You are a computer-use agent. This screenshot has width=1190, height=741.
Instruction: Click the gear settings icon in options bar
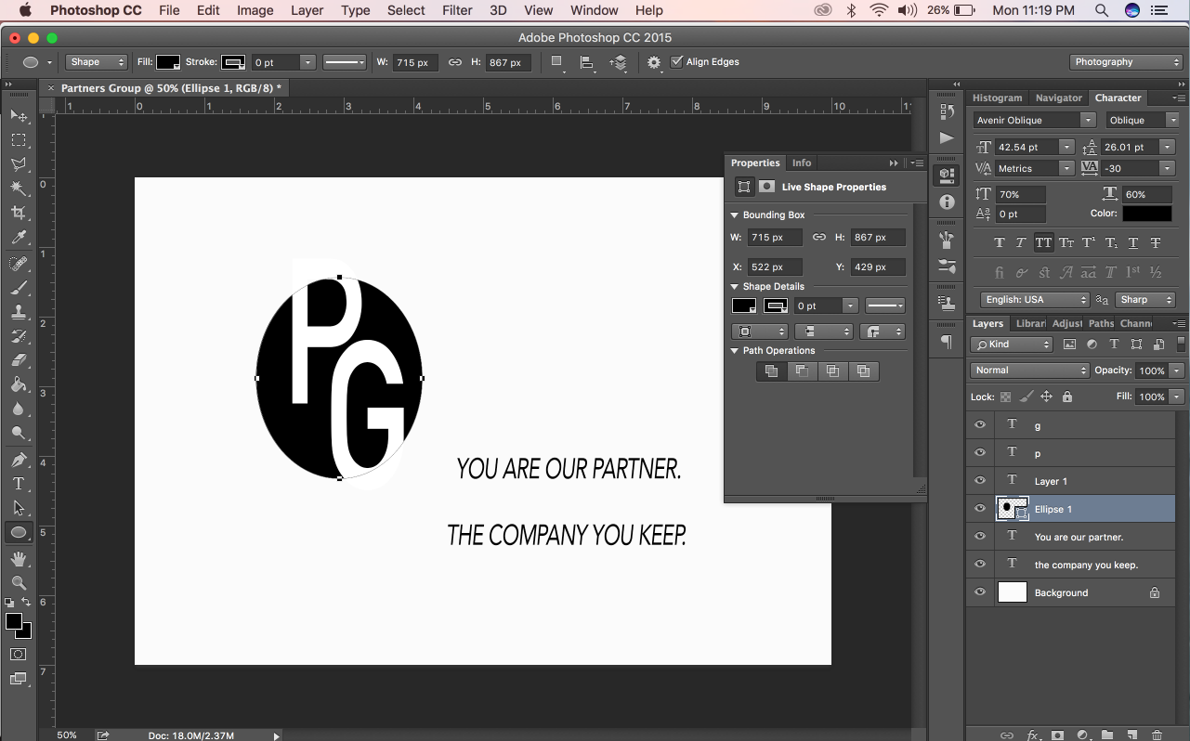(x=654, y=62)
